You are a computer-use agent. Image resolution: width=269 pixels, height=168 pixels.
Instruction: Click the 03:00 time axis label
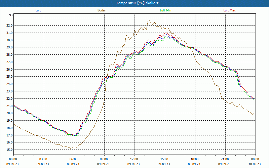(44, 159)
